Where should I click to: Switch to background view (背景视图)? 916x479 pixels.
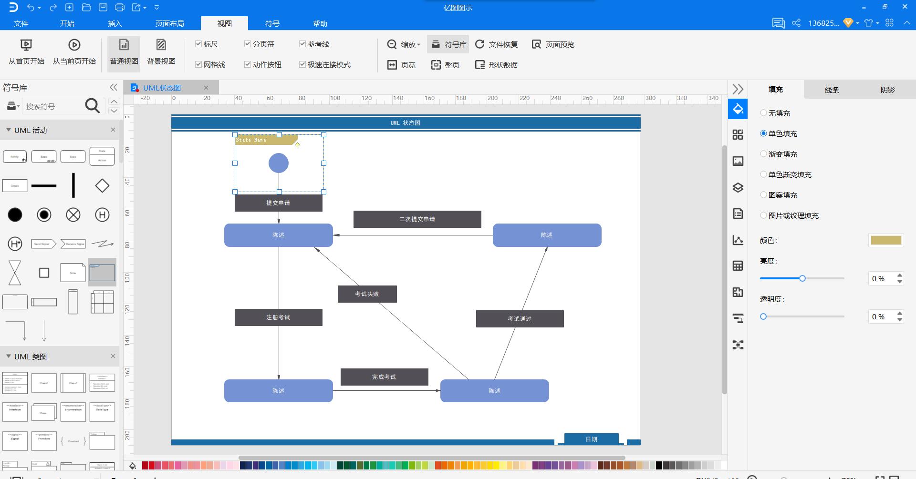pos(161,52)
